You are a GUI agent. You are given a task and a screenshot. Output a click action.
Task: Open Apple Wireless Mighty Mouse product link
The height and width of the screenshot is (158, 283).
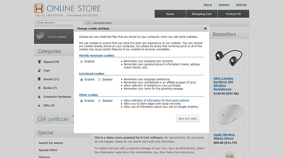tap(224, 137)
